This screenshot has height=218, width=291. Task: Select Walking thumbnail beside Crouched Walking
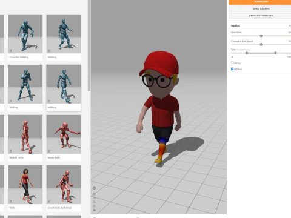pyautogui.click(x=64, y=34)
